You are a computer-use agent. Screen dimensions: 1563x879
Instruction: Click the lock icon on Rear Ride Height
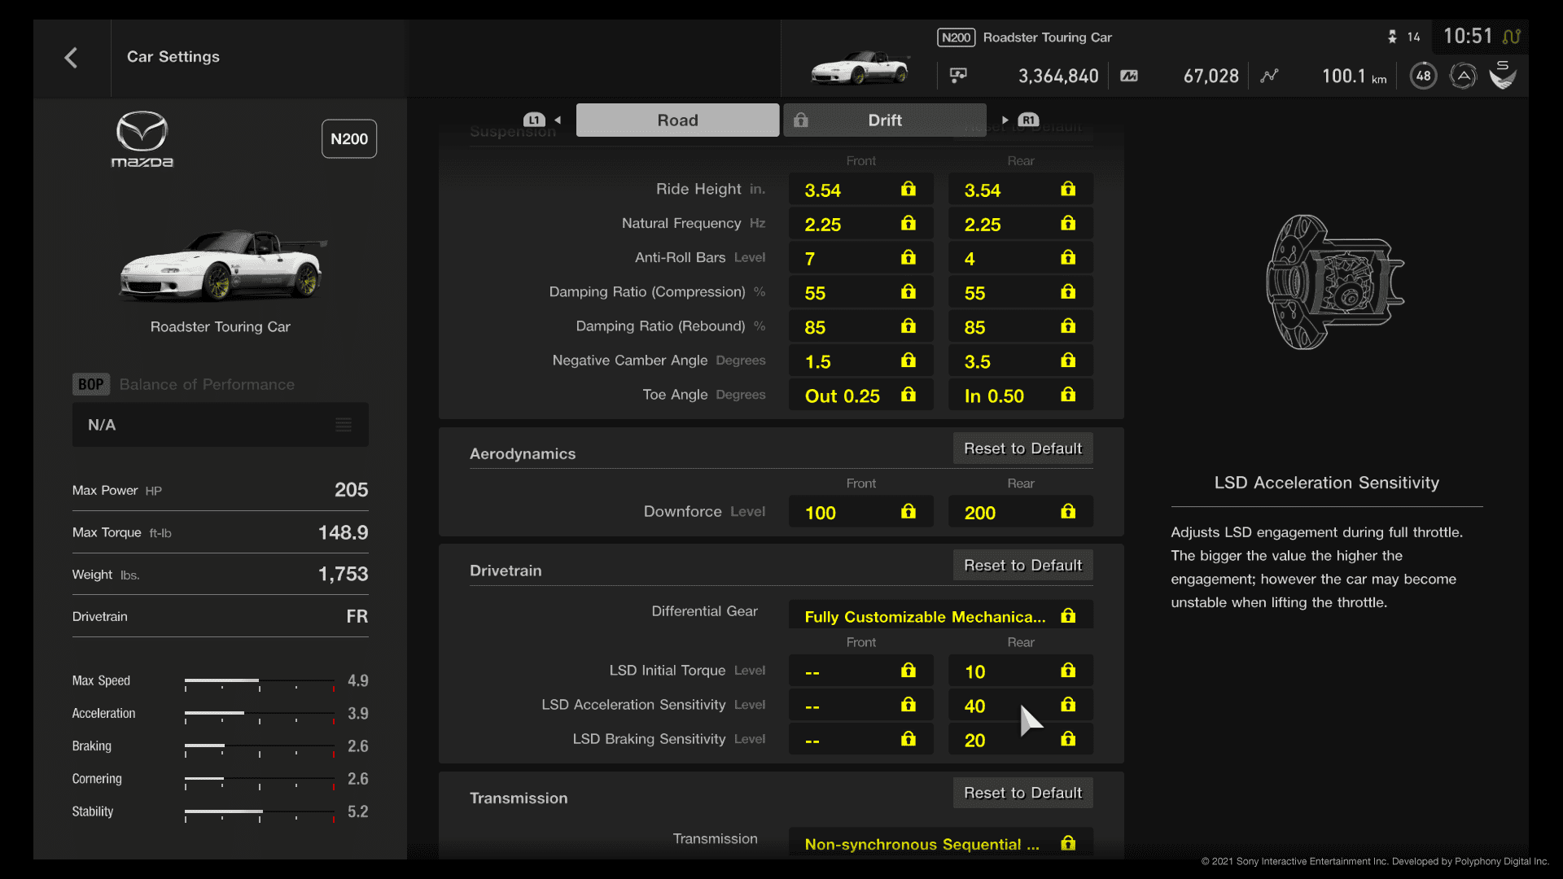point(1068,190)
